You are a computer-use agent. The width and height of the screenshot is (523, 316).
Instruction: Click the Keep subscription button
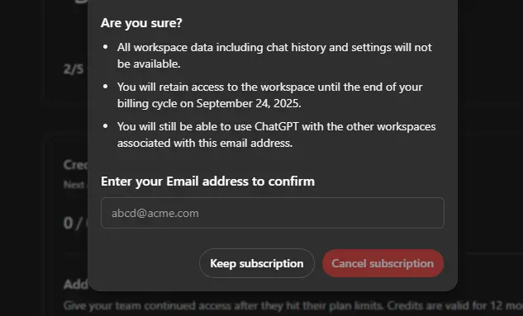[x=256, y=263]
